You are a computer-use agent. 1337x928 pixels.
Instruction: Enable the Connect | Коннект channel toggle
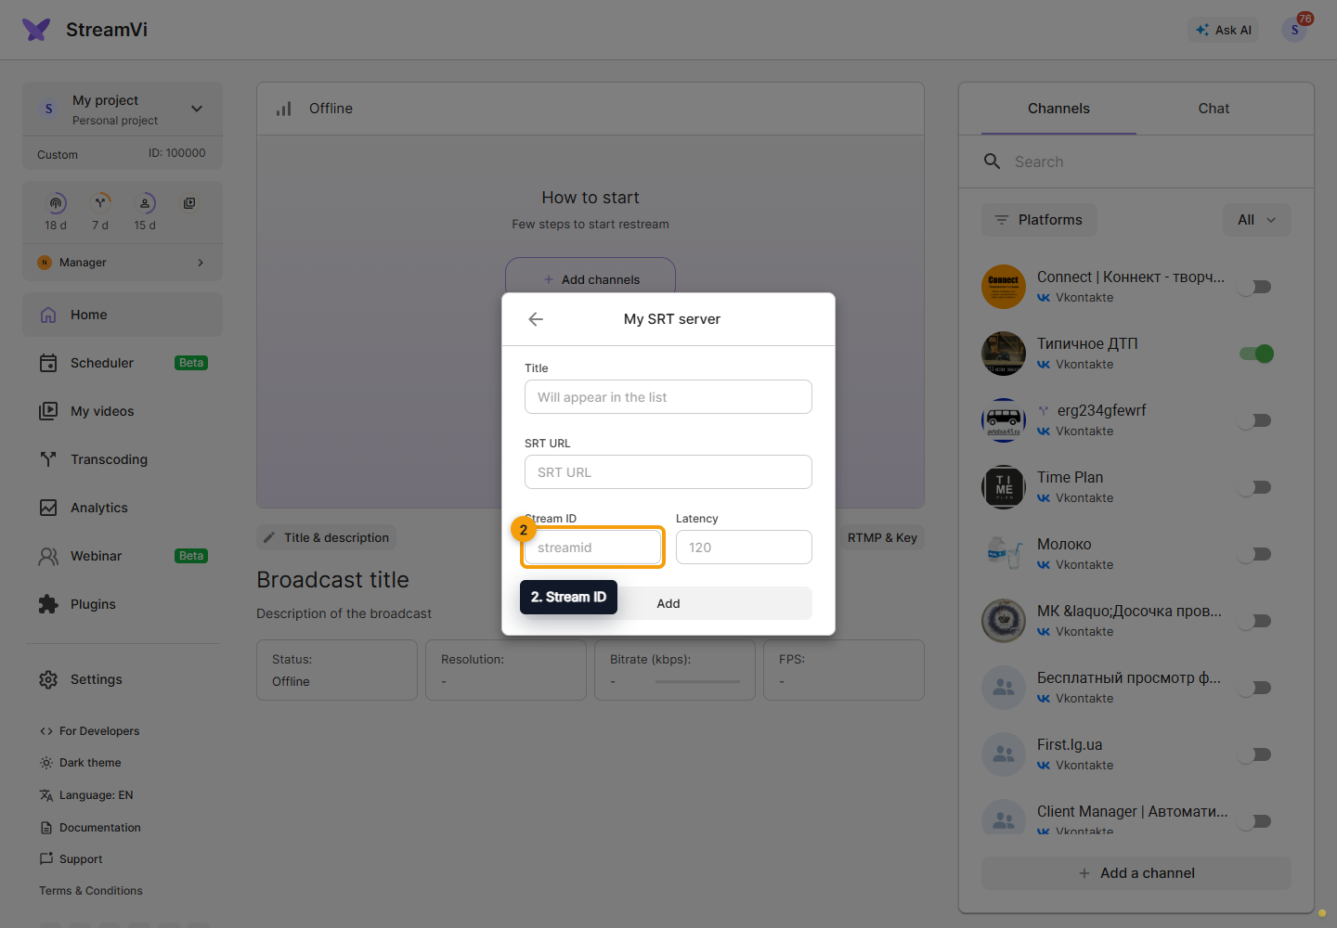point(1255,287)
